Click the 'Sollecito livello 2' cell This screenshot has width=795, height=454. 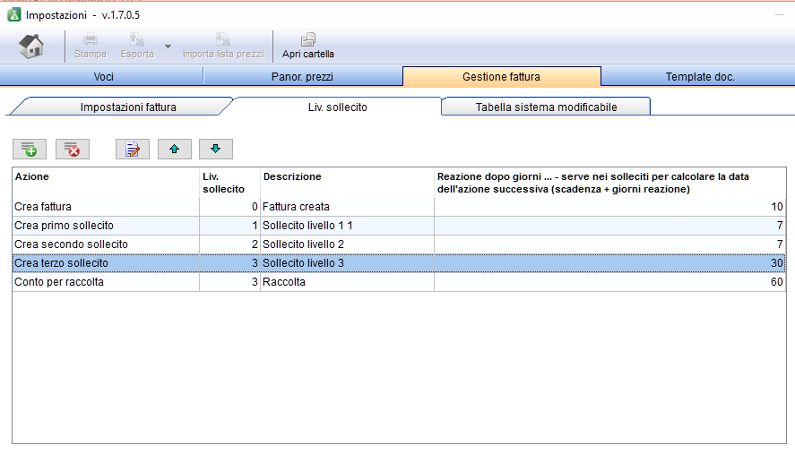pos(347,244)
